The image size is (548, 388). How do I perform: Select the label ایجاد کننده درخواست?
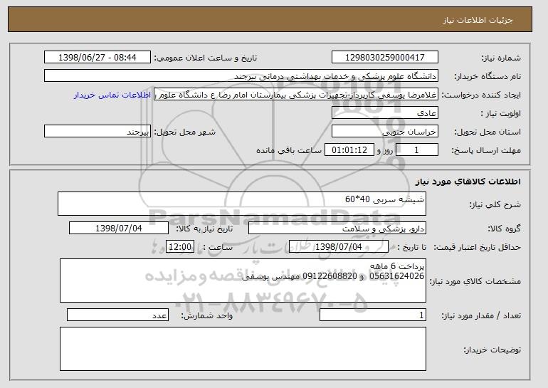(481, 95)
